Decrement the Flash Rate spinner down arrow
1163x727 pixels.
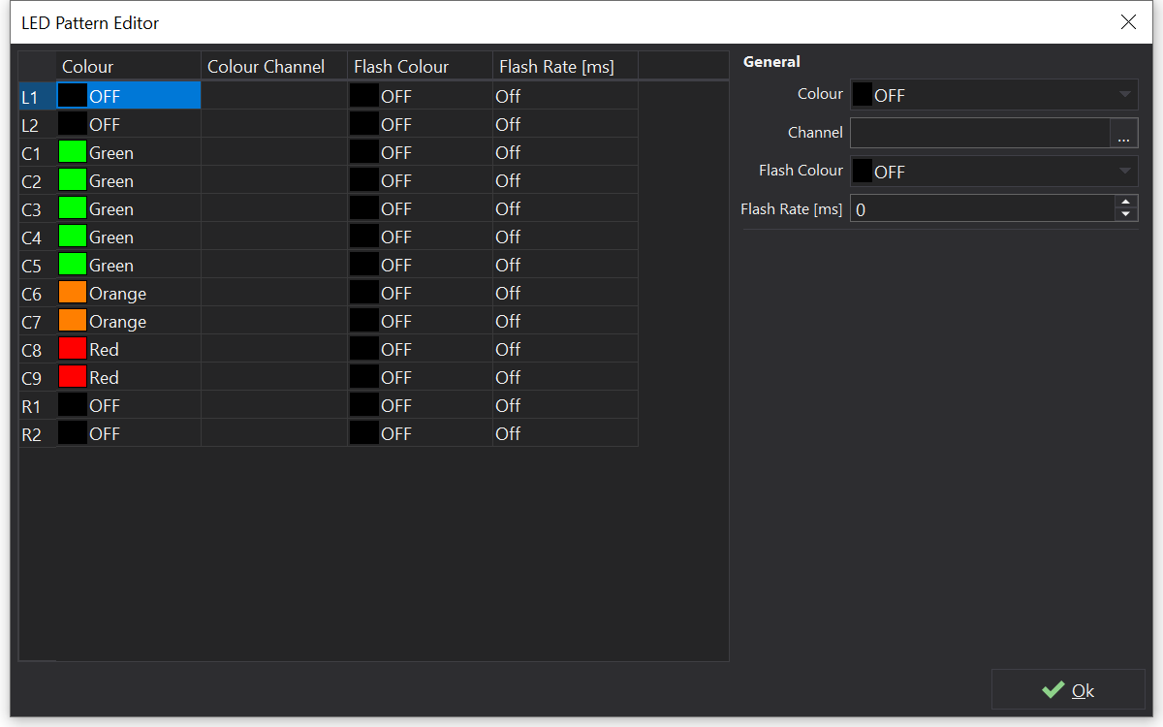(1125, 214)
